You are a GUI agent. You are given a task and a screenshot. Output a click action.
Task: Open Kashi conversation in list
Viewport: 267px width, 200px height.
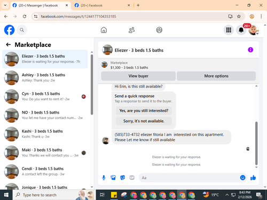45,134
